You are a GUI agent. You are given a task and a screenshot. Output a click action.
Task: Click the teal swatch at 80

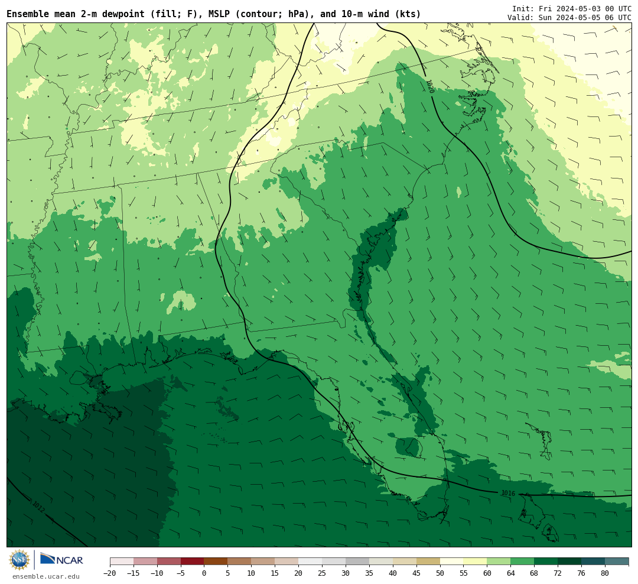click(617, 562)
